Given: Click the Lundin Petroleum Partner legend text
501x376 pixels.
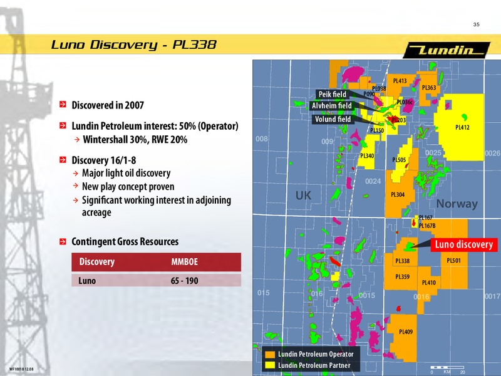Looking at the screenshot, I should (x=314, y=365).
